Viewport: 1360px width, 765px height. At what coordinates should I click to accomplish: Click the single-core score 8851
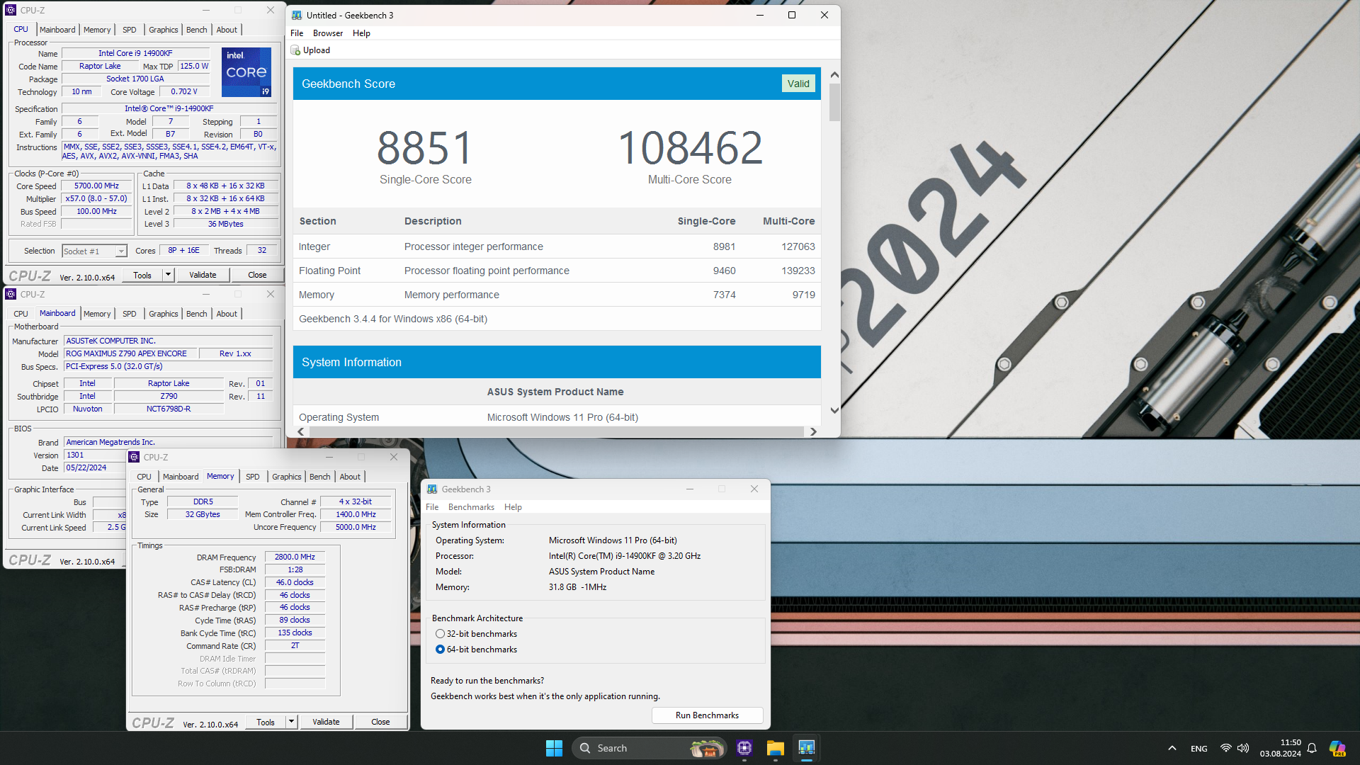point(425,148)
